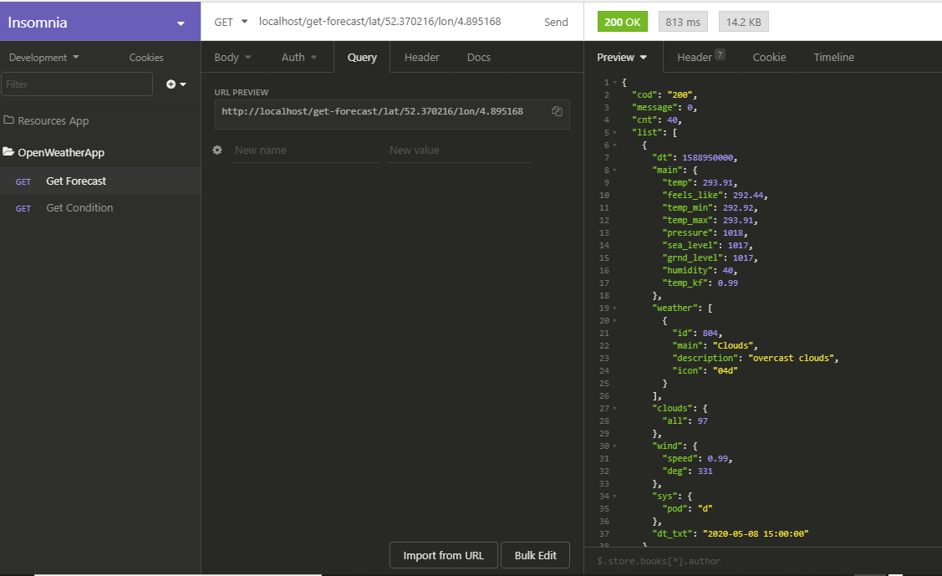Collapse the "main" object fold arrow
Screen dimensions: 942x576
[x=614, y=171]
